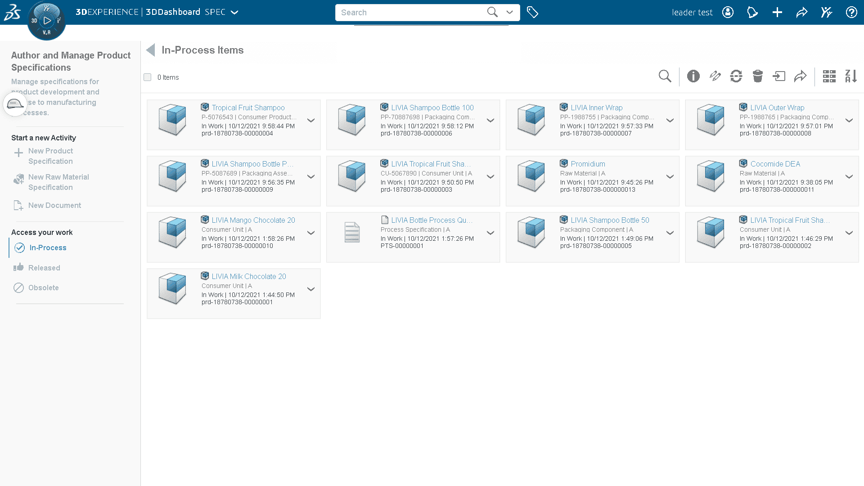The height and width of the screenshot is (486, 864).
Task: Open the 3DDashboard SPEC dropdown
Action: click(236, 12)
